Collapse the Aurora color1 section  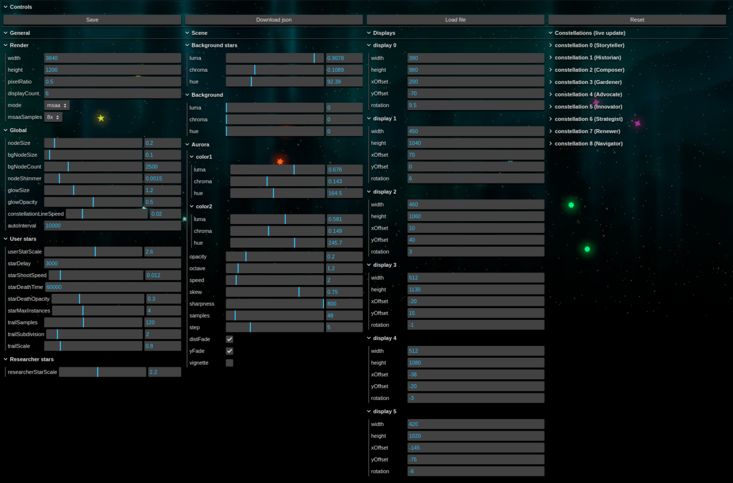[x=204, y=157]
